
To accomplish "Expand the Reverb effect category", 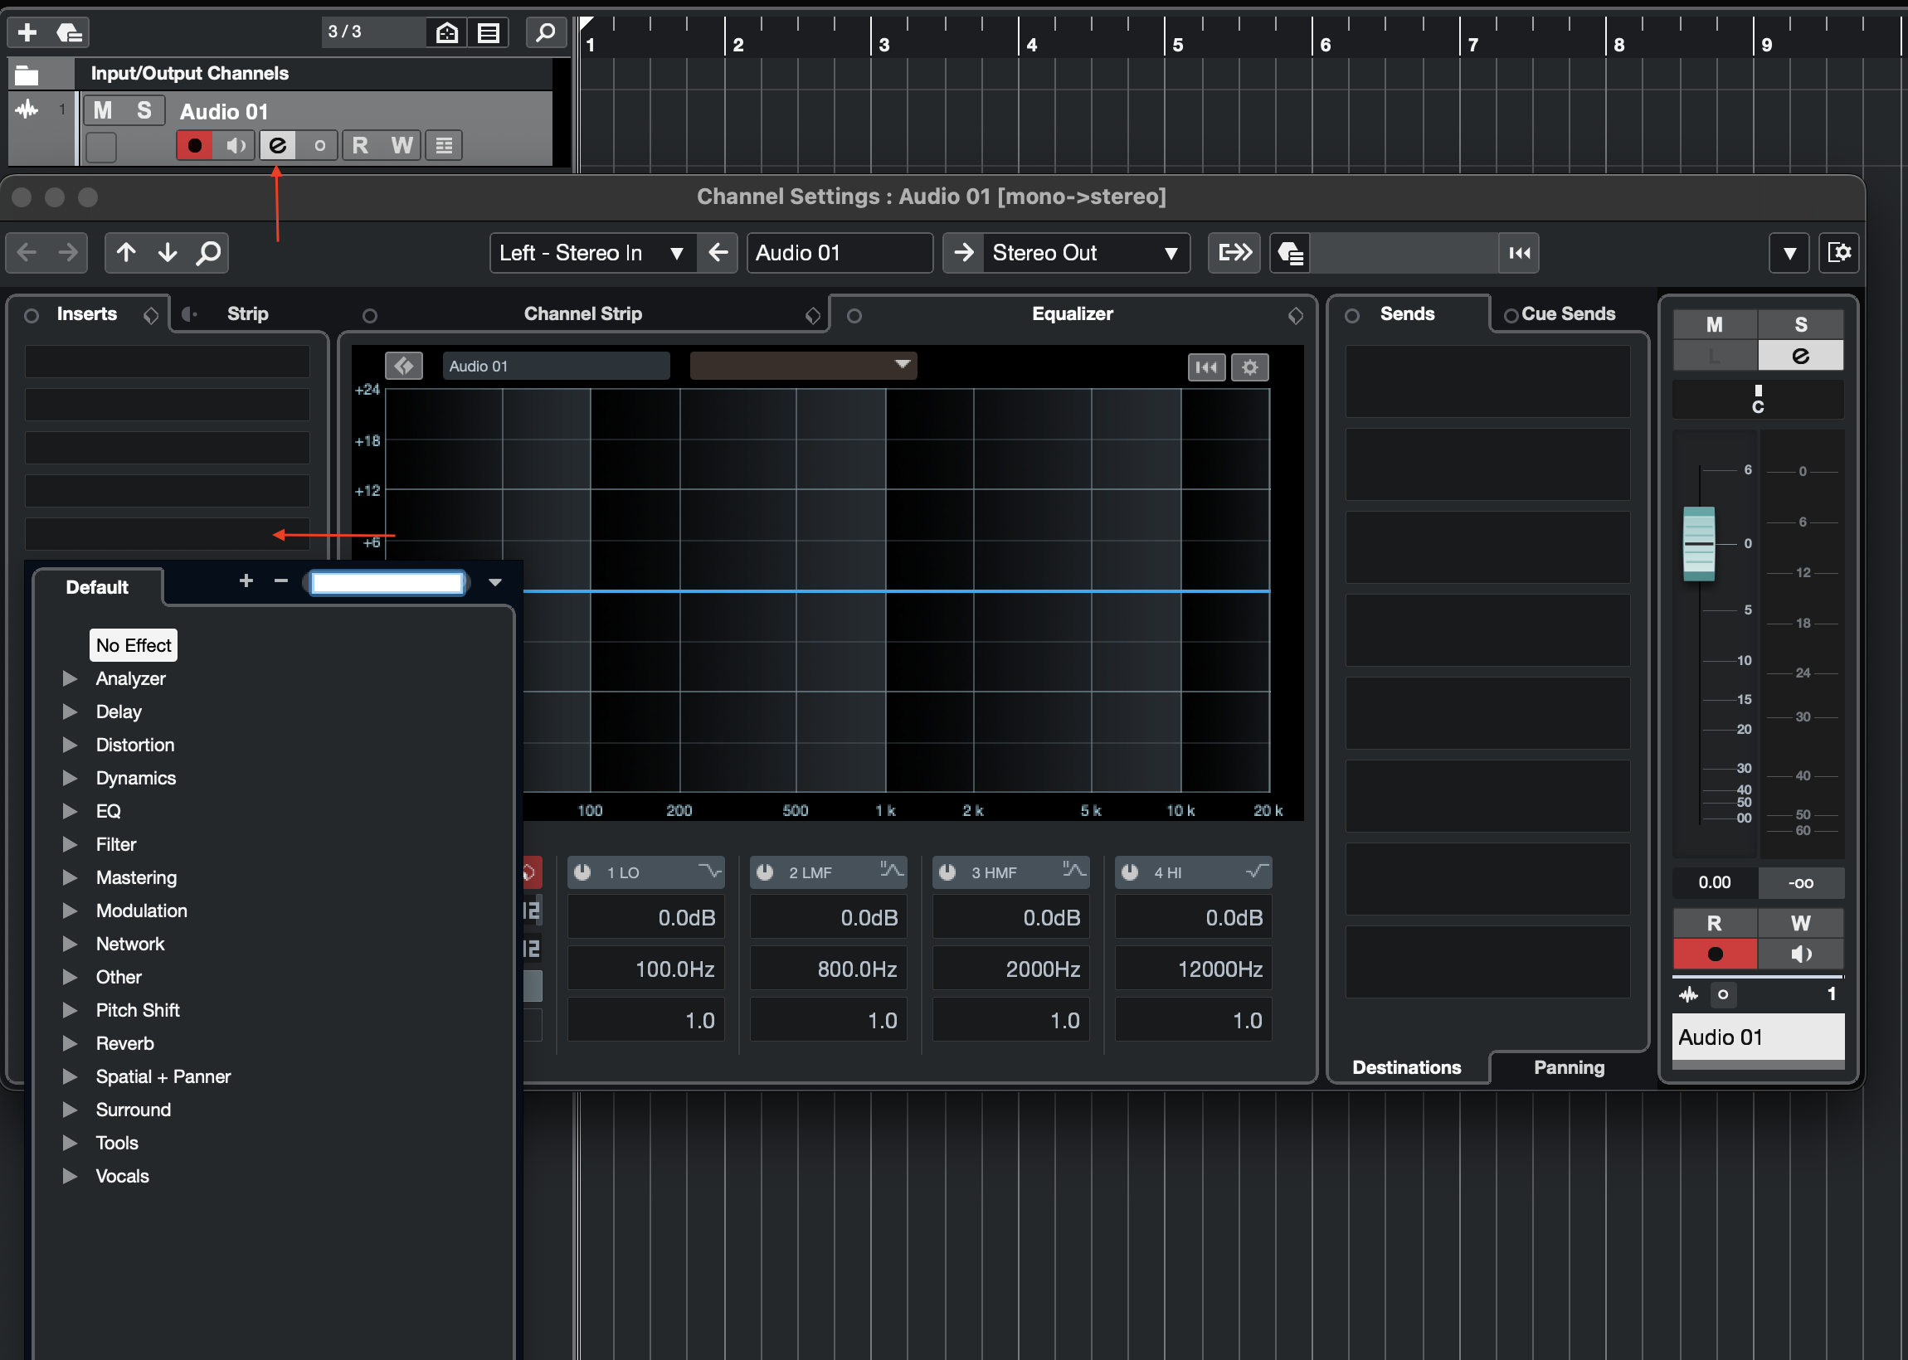I will pos(71,1043).
